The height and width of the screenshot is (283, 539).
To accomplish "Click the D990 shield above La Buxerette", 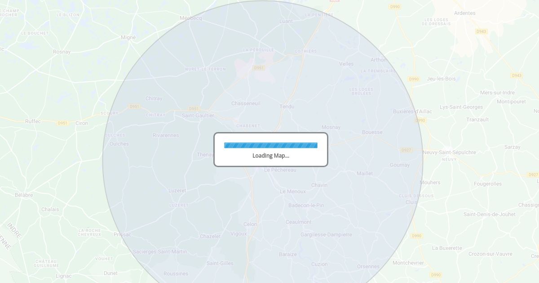I will [417, 236].
